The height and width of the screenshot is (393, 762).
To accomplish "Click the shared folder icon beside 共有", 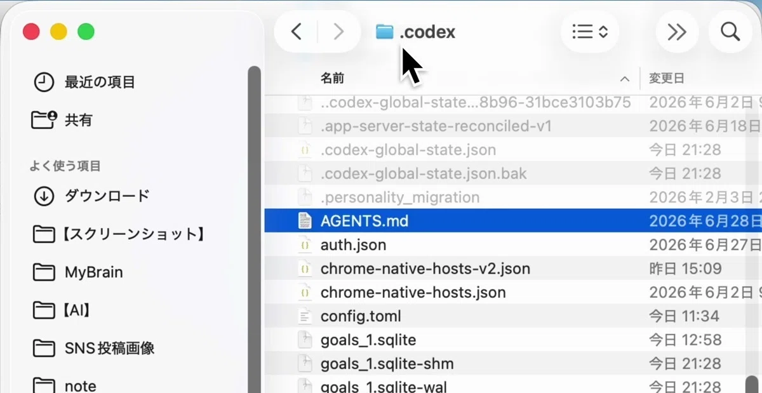I will [x=43, y=119].
